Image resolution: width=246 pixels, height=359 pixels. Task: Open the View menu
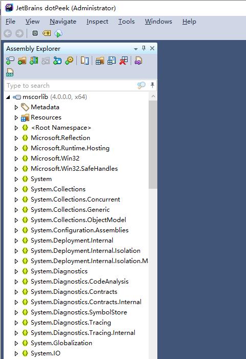[x=32, y=22]
